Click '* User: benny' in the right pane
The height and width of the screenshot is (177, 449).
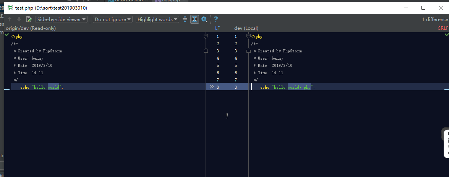pos(268,58)
